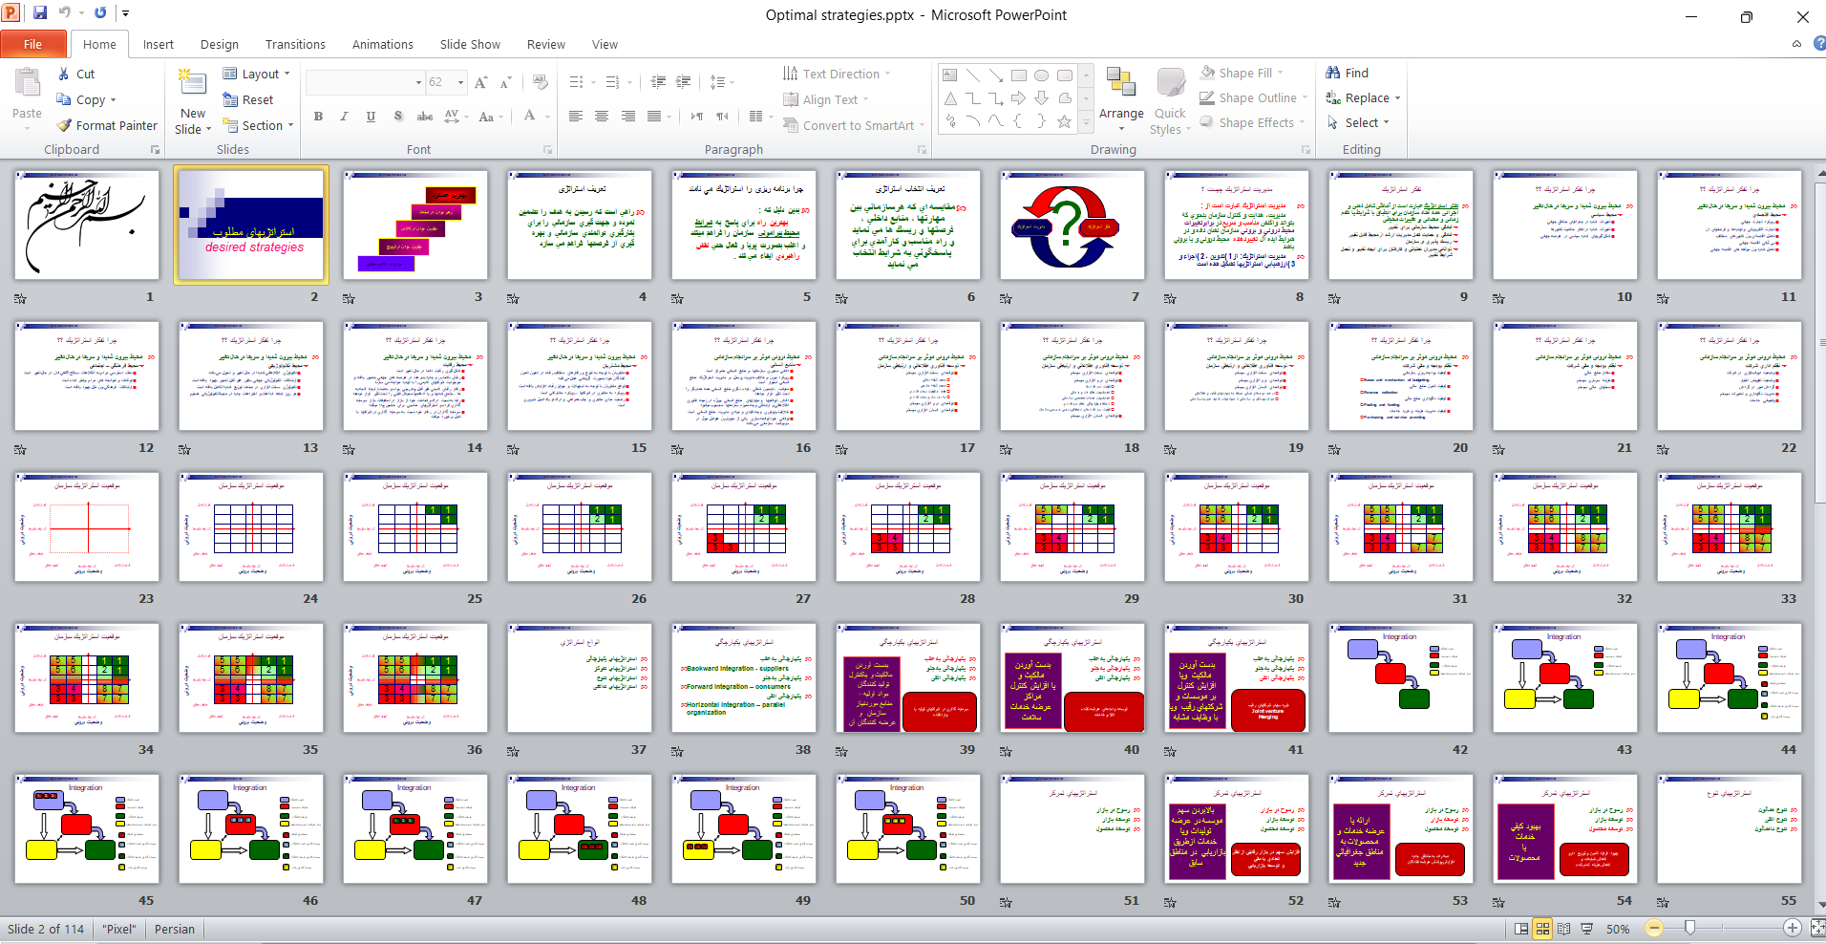Start Slide Show from status bar icon
The height and width of the screenshot is (944, 1826).
coord(1586,929)
